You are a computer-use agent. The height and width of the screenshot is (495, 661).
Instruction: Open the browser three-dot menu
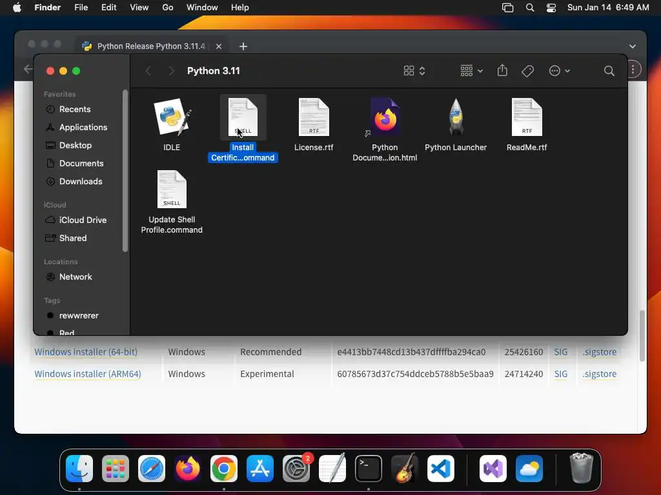[633, 70]
